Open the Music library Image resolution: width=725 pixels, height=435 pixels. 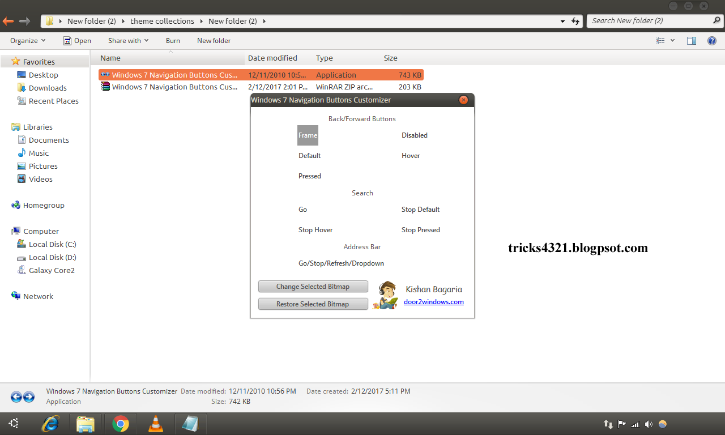pyautogui.click(x=39, y=153)
